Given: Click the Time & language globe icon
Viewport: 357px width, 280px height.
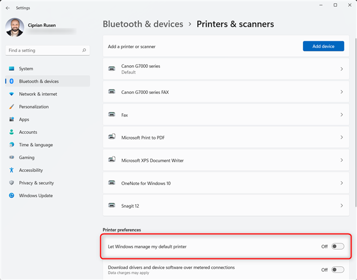Looking at the screenshot, I should tap(12, 145).
